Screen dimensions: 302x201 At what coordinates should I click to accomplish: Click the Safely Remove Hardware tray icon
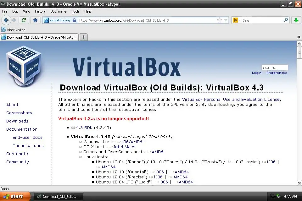pos(278,196)
